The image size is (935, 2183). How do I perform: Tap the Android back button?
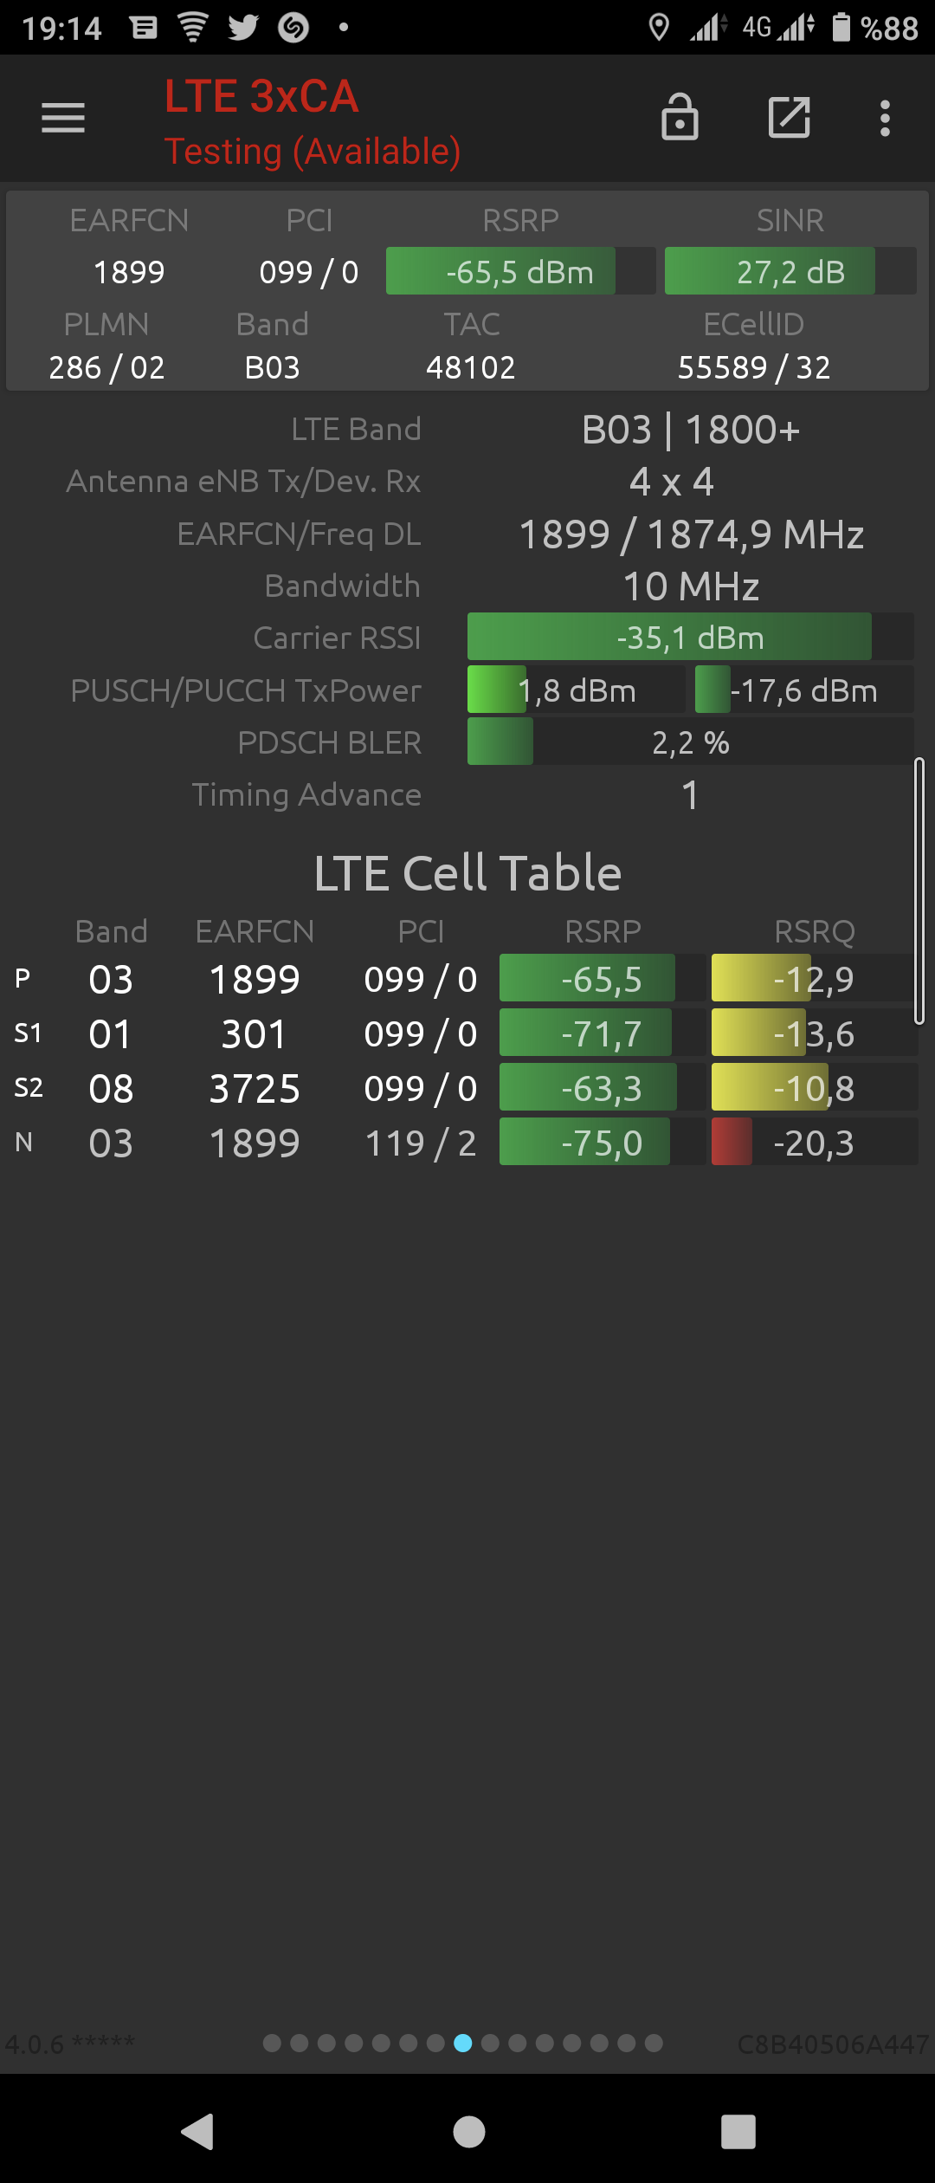(197, 2131)
